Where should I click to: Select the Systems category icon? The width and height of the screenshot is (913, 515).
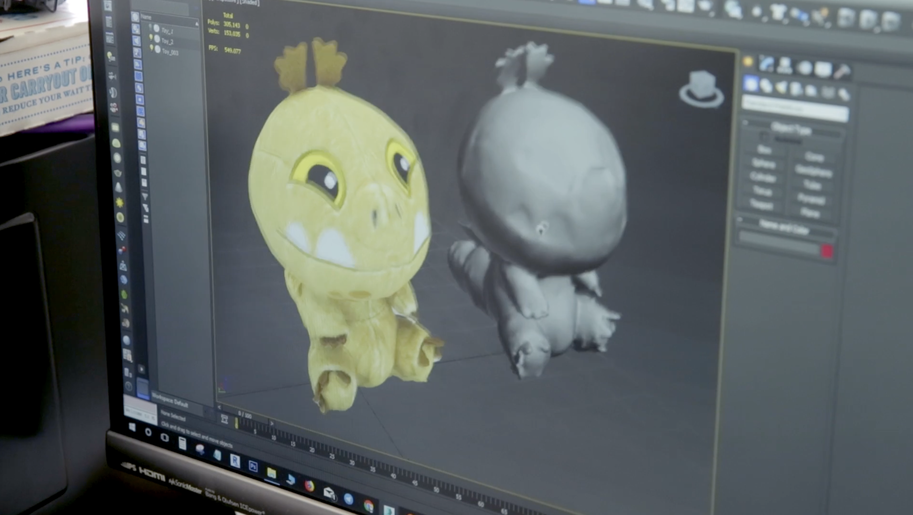[x=844, y=95]
